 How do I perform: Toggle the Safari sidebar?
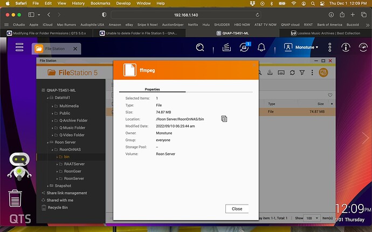tap(31, 15)
